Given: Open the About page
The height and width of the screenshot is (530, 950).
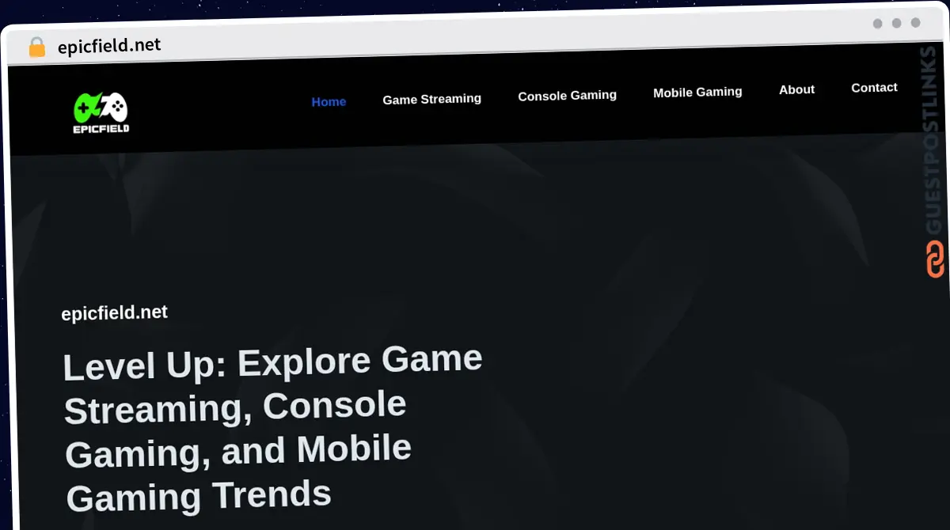Looking at the screenshot, I should click(796, 89).
